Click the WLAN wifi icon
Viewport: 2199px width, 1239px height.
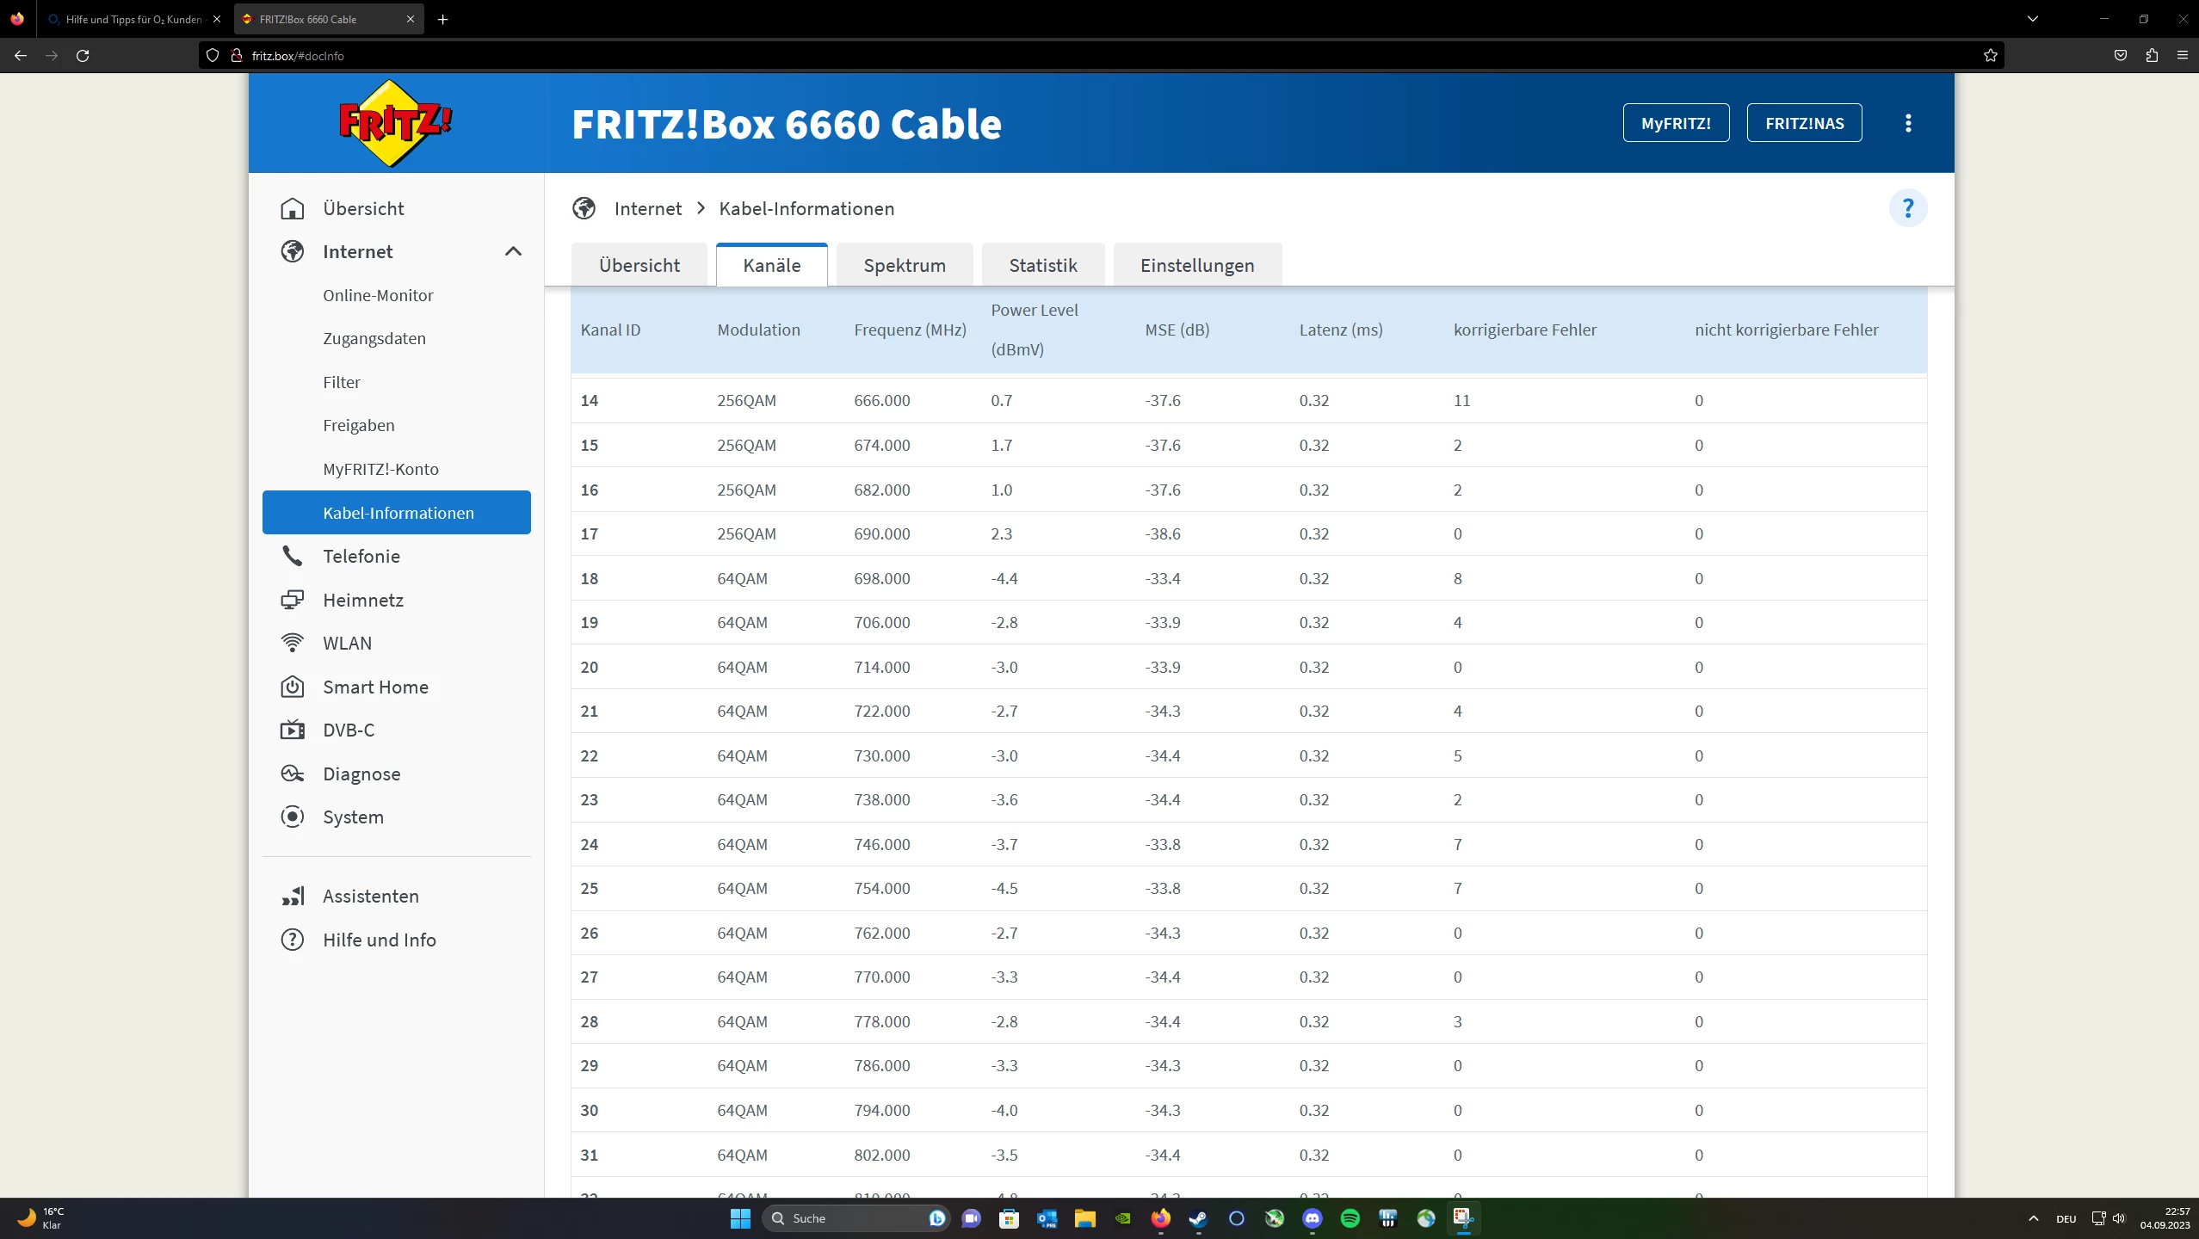click(293, 644)
